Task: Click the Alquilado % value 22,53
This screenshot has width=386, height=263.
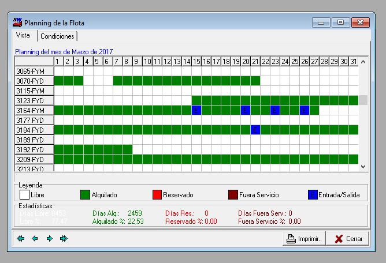Action: pos(136,221)
